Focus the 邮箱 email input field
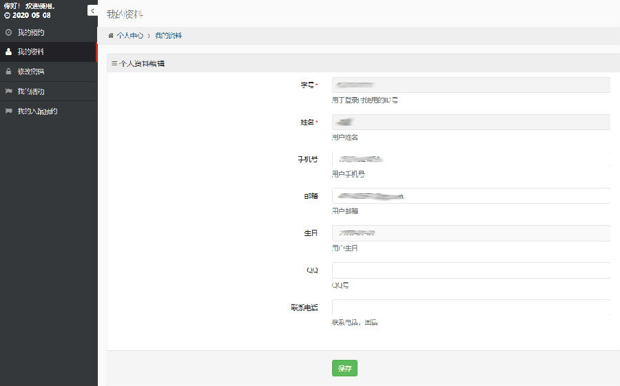620x386 pixels. tap(471, 196)
